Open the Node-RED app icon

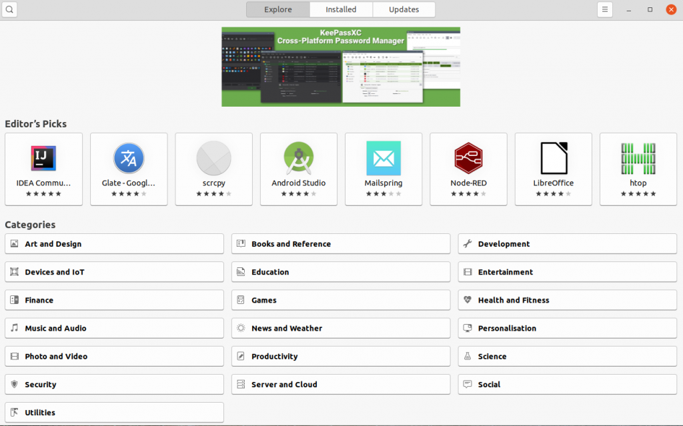point(468,158)
